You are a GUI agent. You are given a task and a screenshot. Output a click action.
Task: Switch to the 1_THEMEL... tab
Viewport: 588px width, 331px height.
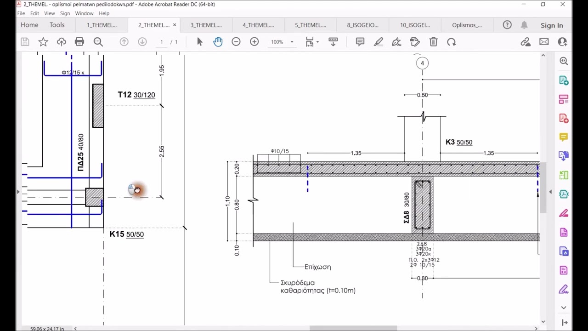(x=102, y=25)
